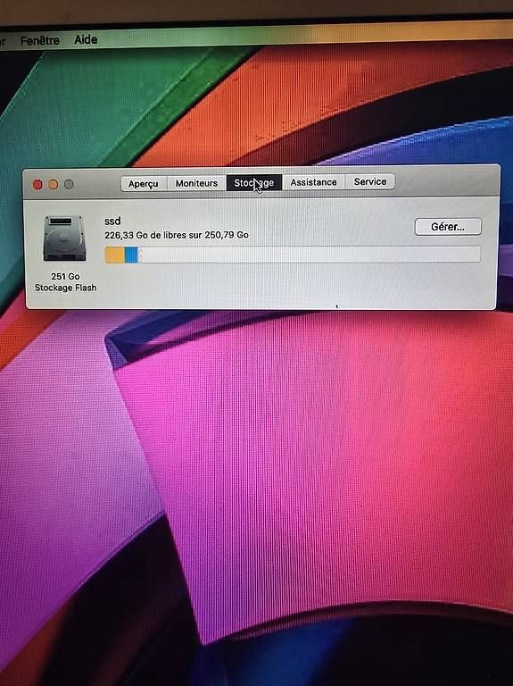Click the gray zoom window button
The height and width of the screenshot is (686, 513).
pyautogui.click(x=69, y=185)
